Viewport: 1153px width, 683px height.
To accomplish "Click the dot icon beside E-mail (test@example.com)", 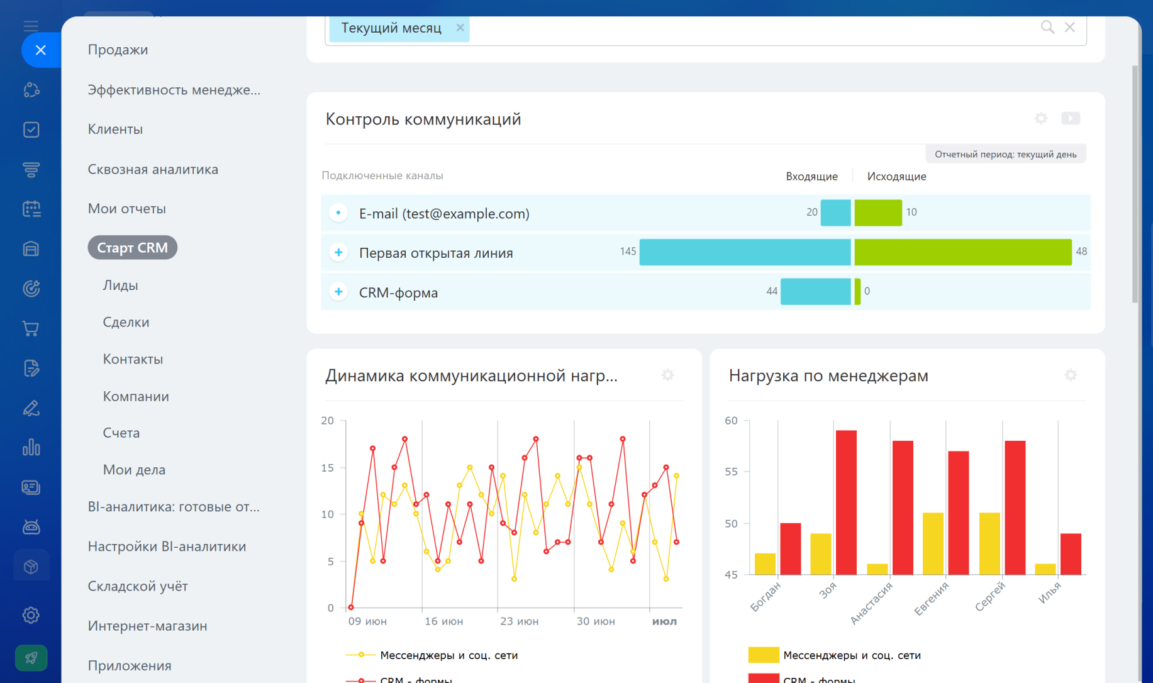I will pyautogui.click(x=338, y=213).
